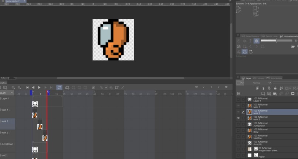
Task: Add a new animation folder to the timeline
Action: point(67,87)
